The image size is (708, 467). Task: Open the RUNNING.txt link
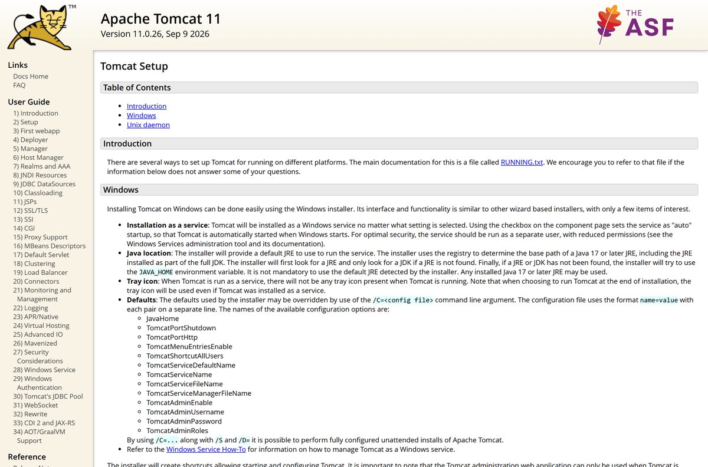point(522,162)
